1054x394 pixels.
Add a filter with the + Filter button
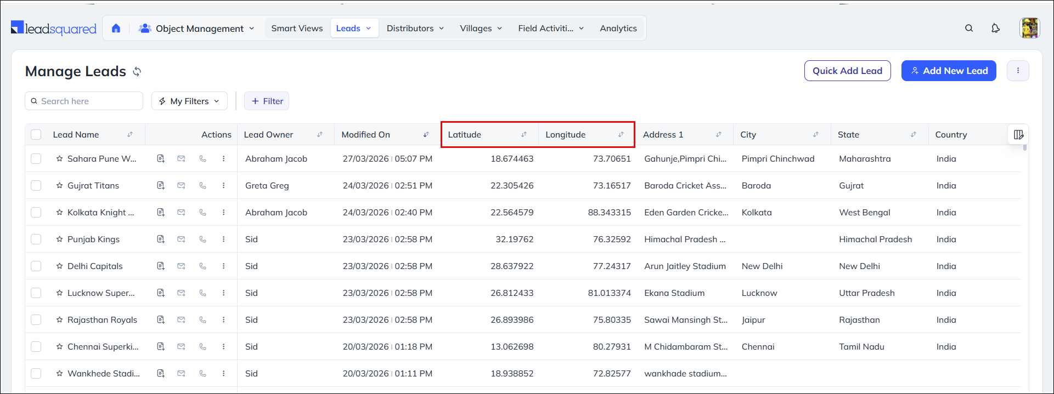point(267,101)
